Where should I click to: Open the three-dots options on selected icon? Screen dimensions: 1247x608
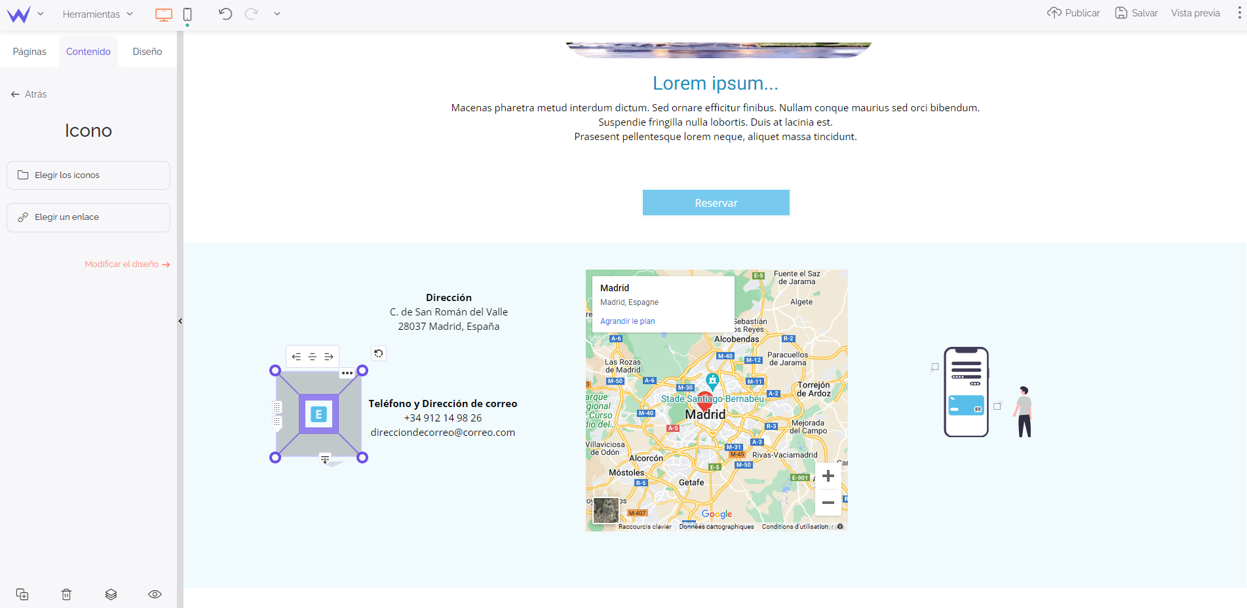347,373
